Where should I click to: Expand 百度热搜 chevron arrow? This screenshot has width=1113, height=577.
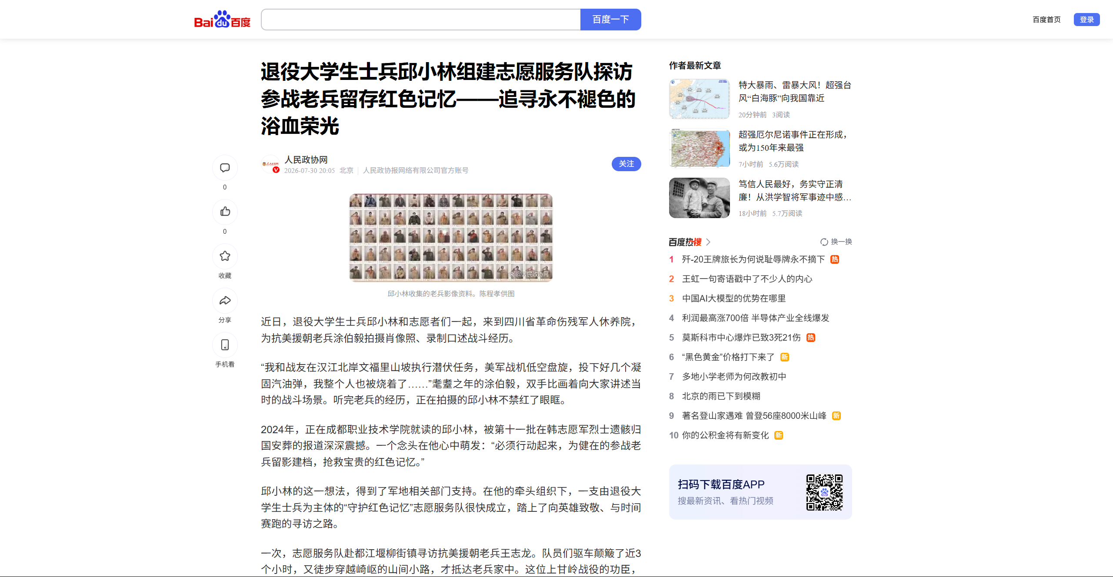click(x=708, y=242)
